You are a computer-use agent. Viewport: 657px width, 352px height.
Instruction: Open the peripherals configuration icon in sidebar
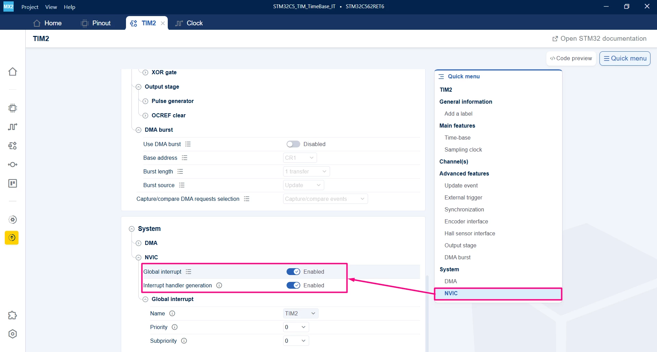[13, 146]
